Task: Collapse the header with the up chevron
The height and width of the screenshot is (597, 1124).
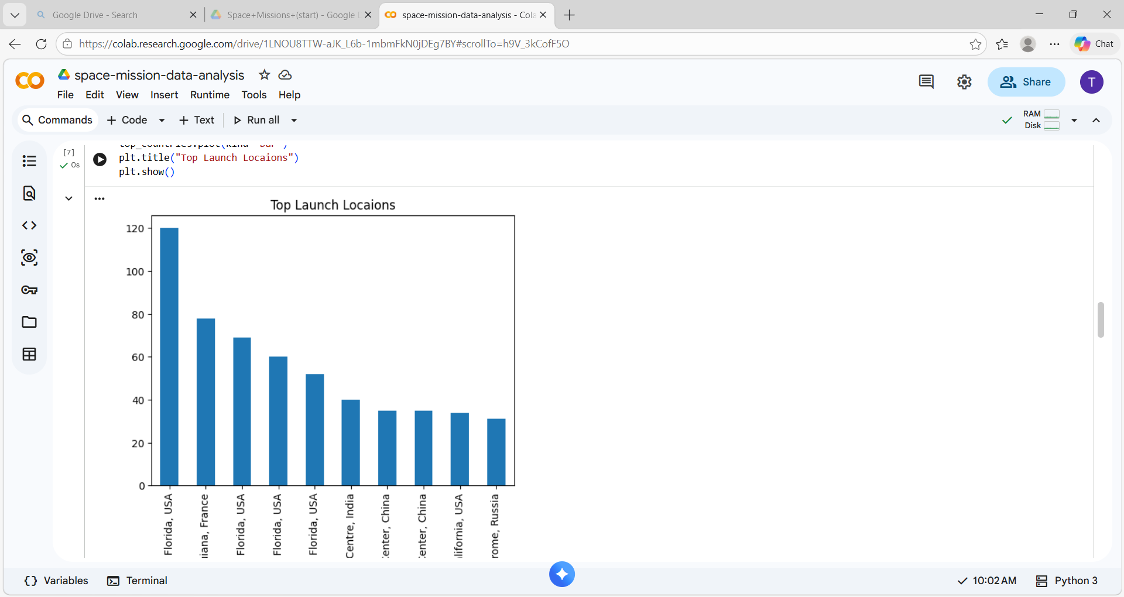Action: pyautogui.click(x=1096, y=120)
